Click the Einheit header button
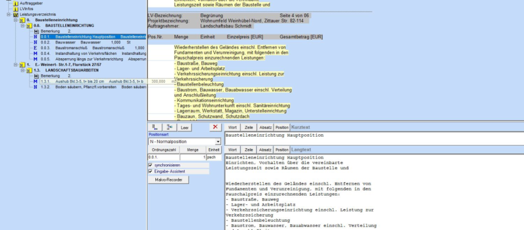This screenshot has width=524, height=230. tap(213, 150)
